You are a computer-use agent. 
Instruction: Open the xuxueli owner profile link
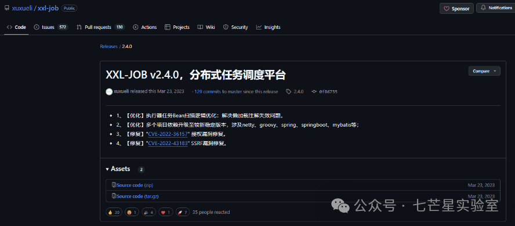pos(22,9)
